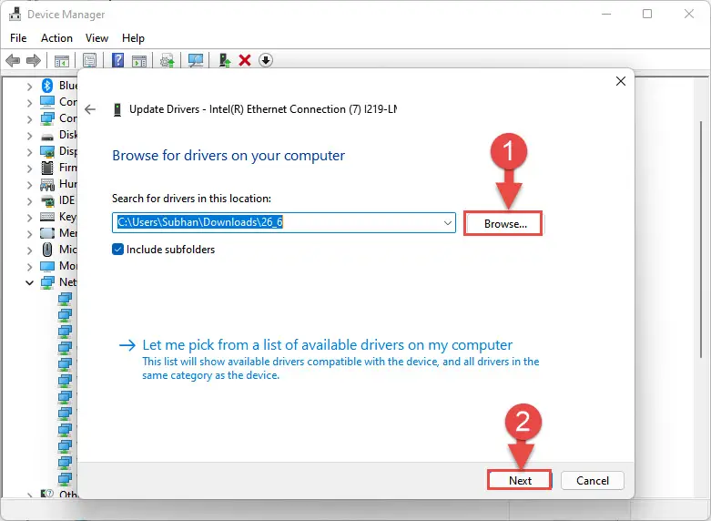Click the Back arrow toolbar icon
Screen dimensions: 711x521
(13, 60)
